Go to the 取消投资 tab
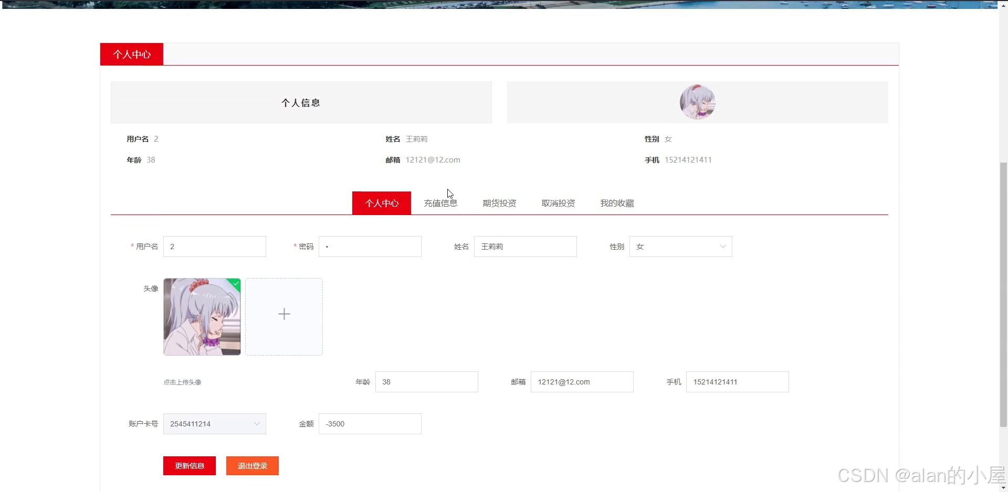Screen dimensions: 1008x492 tap(558, 203)
